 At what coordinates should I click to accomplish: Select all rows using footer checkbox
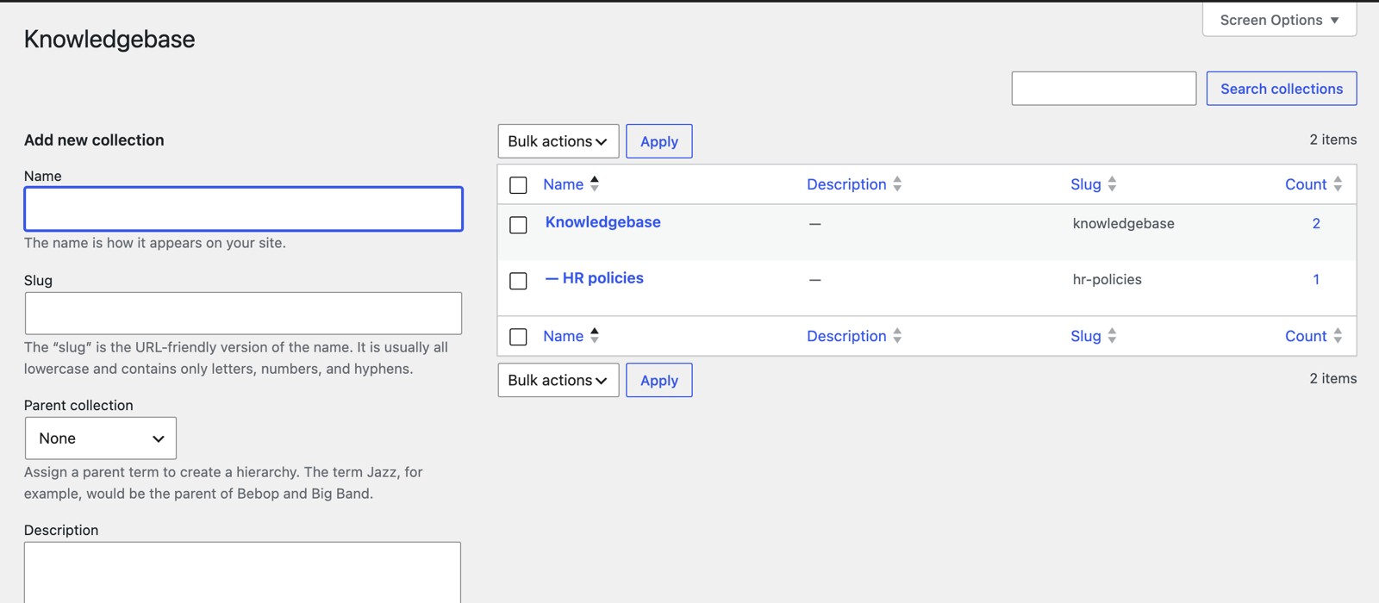518,337
